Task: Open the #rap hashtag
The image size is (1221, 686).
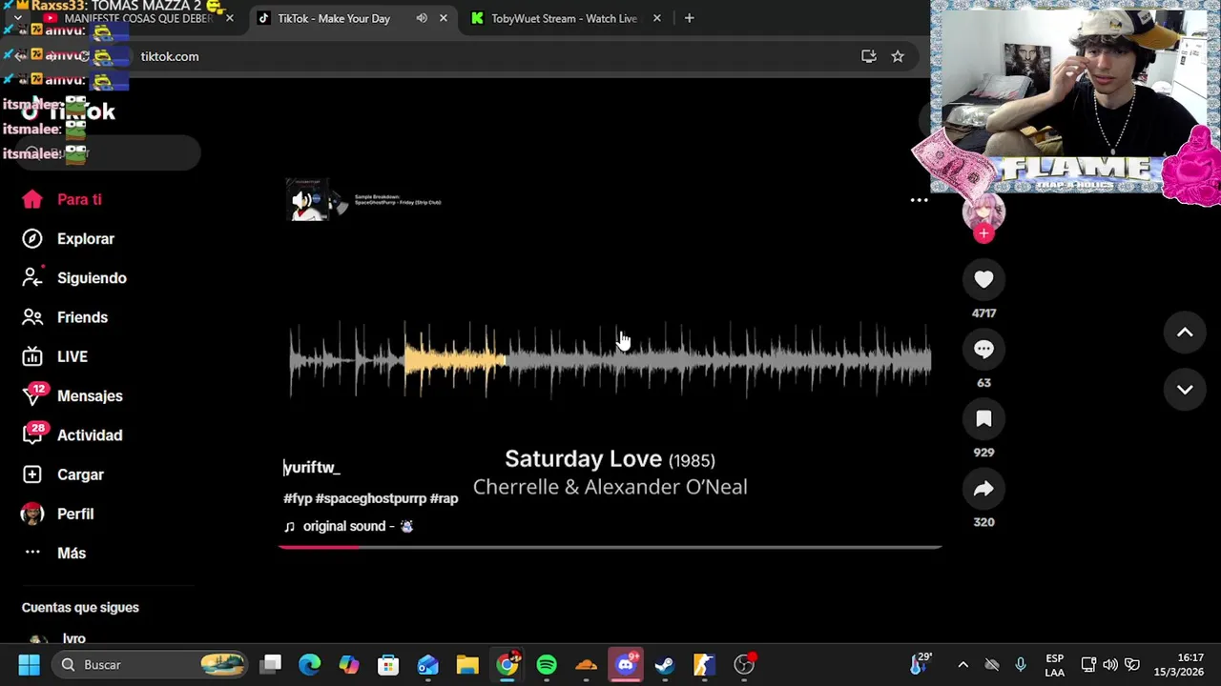Action: [x=444, y=498]
